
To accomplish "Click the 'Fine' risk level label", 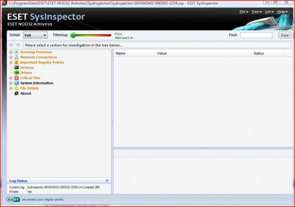I will (118, 34).
